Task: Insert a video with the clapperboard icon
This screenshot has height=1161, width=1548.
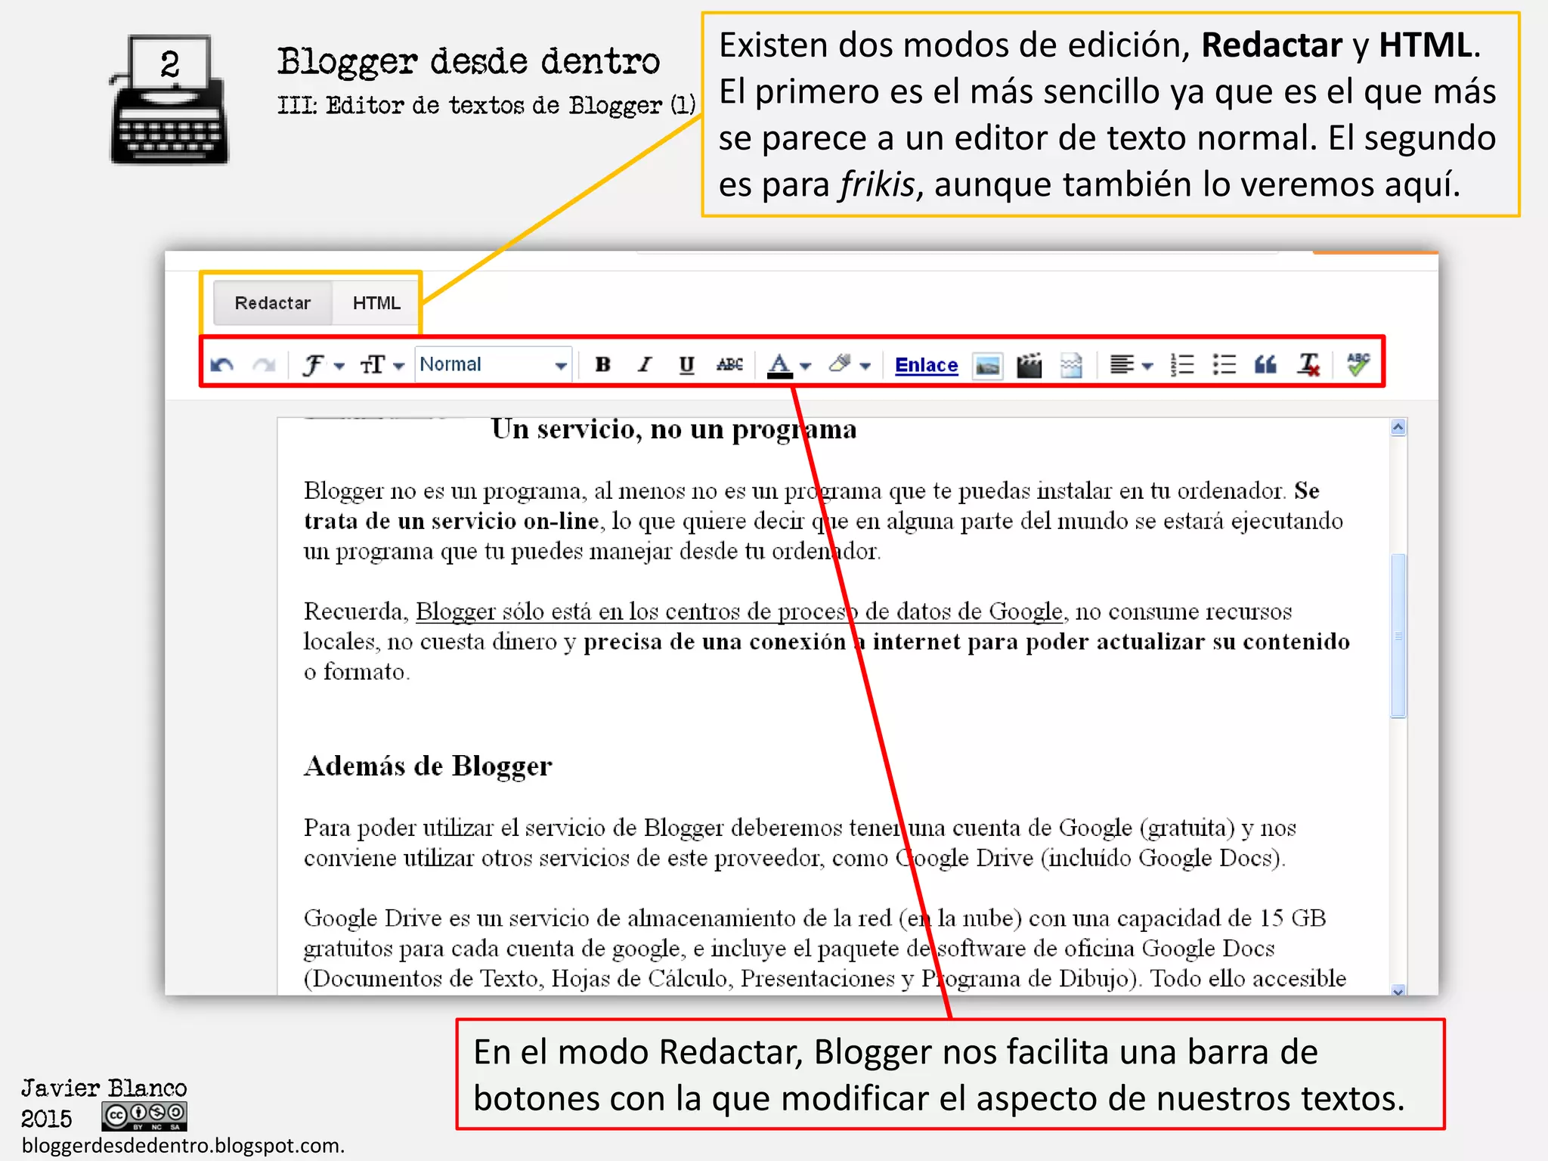Action: 1029,365
